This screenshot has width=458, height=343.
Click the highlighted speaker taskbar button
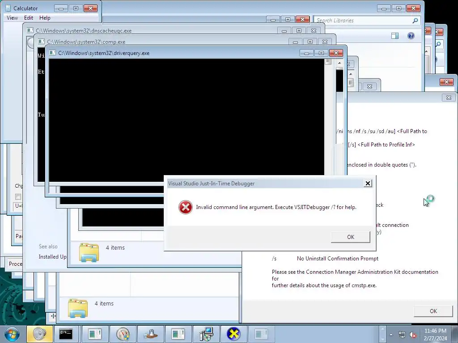click(40, 334)
